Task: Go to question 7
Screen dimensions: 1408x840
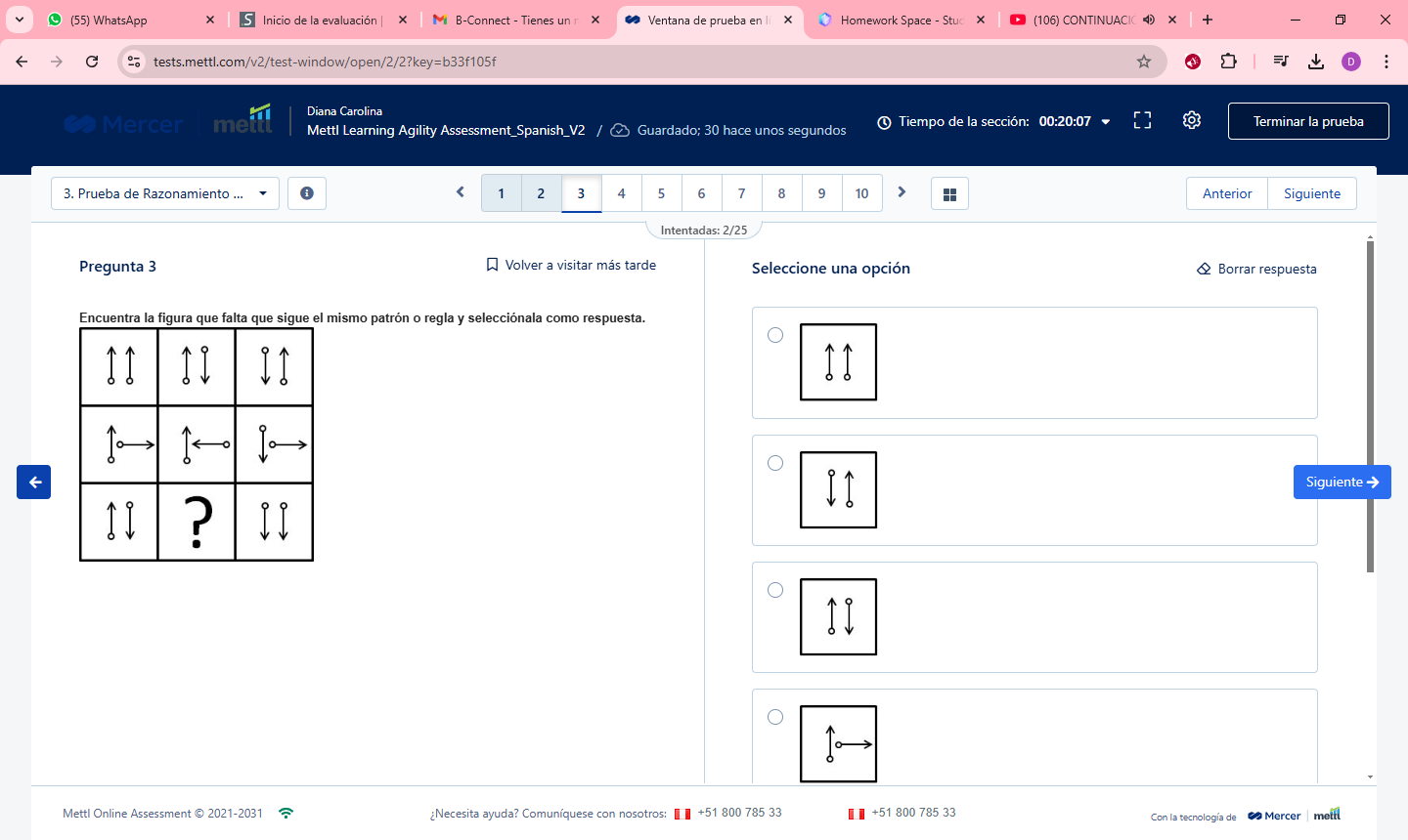Action: point(741,193)
